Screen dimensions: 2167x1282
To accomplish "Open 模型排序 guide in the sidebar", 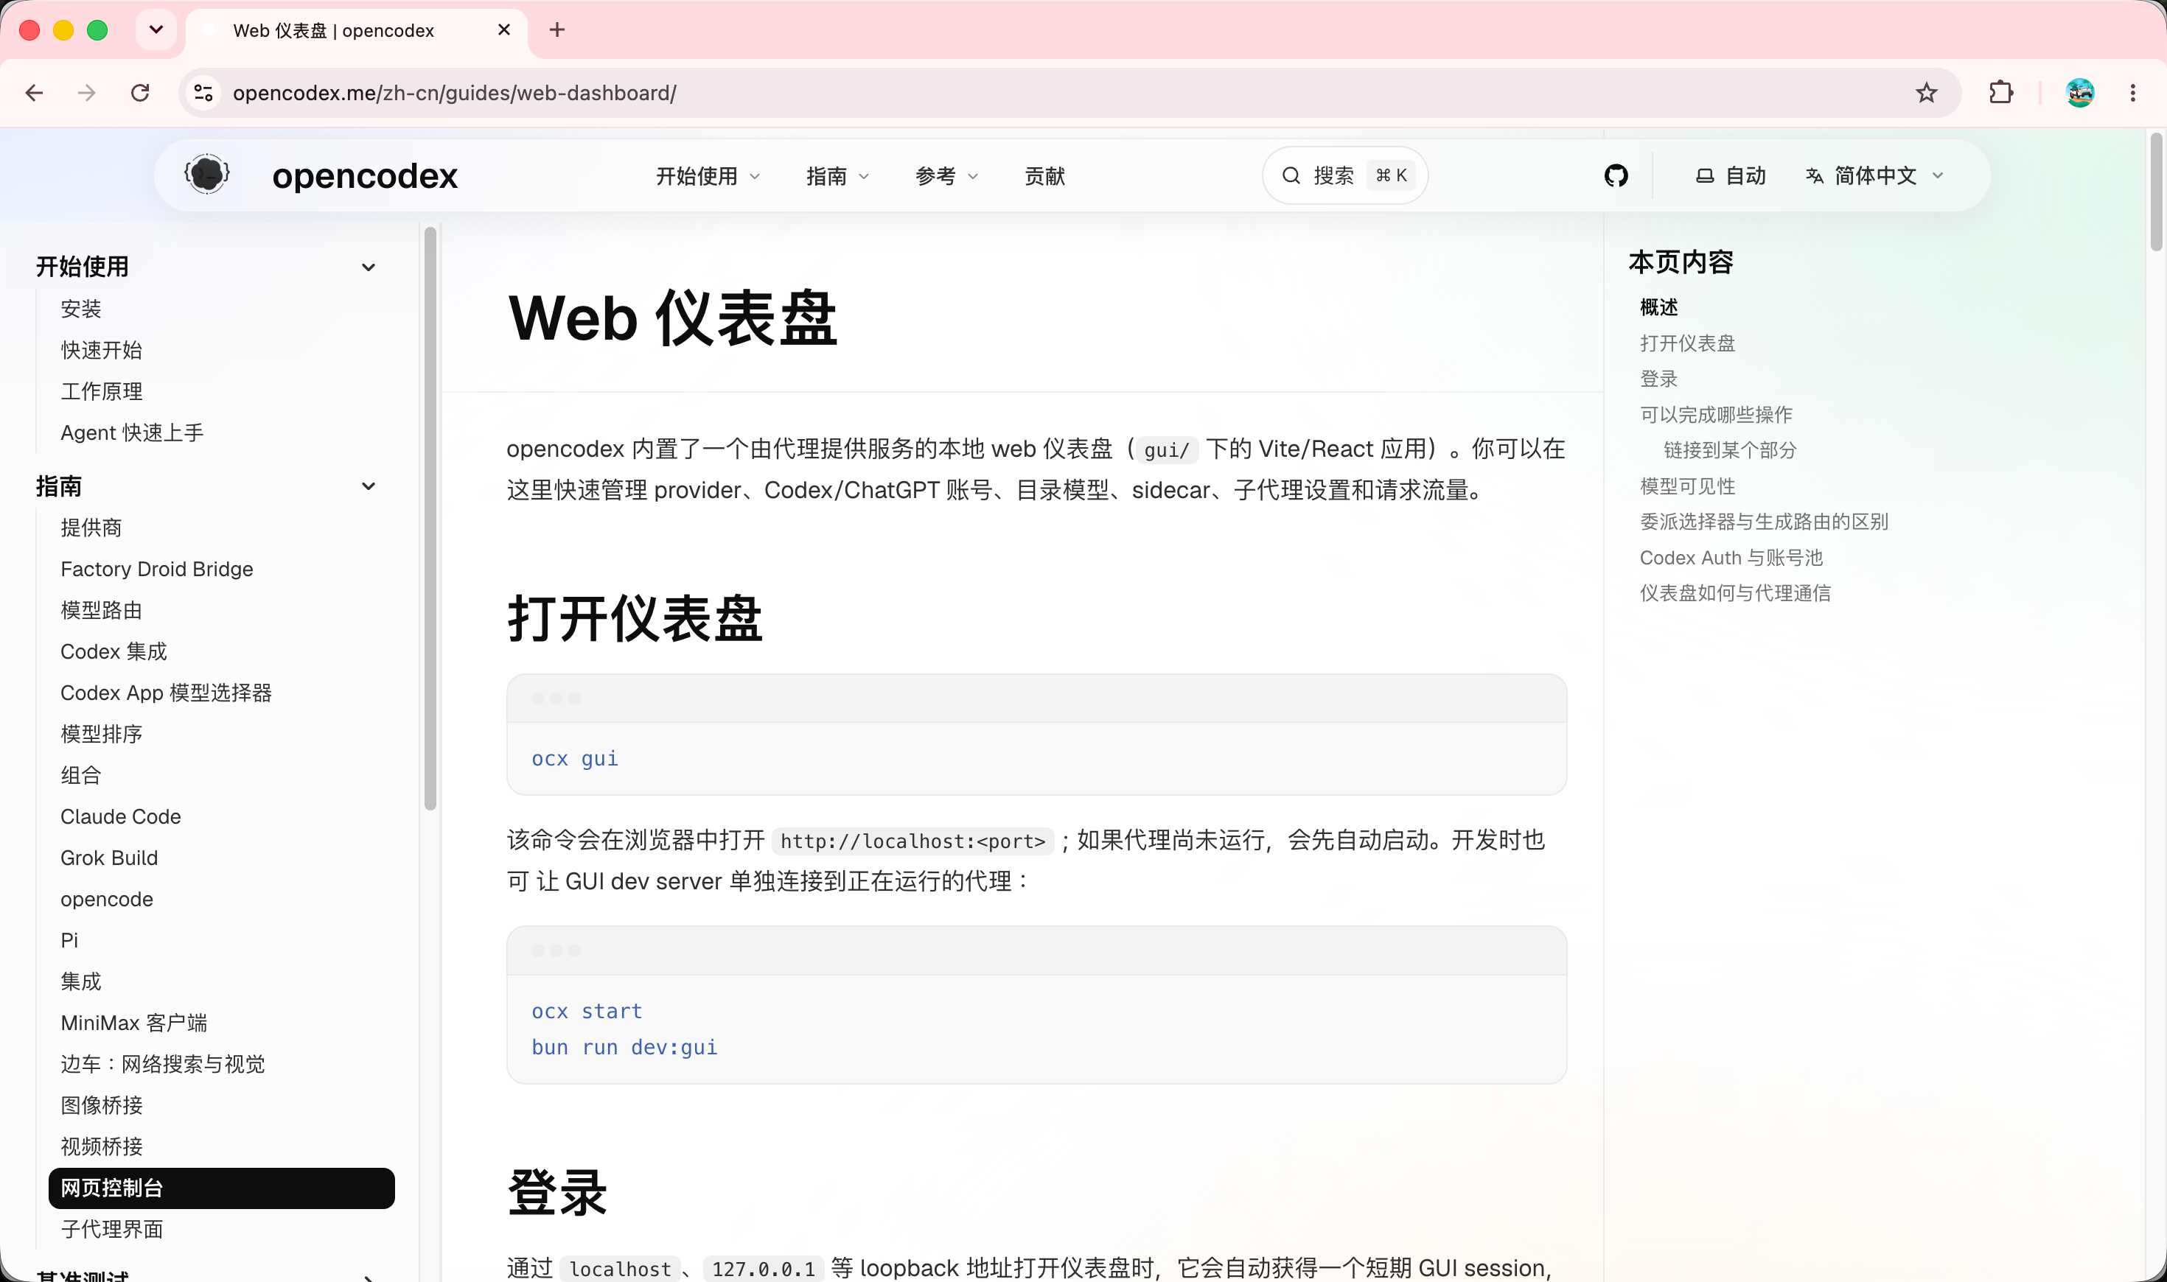I will click(101, 735).
